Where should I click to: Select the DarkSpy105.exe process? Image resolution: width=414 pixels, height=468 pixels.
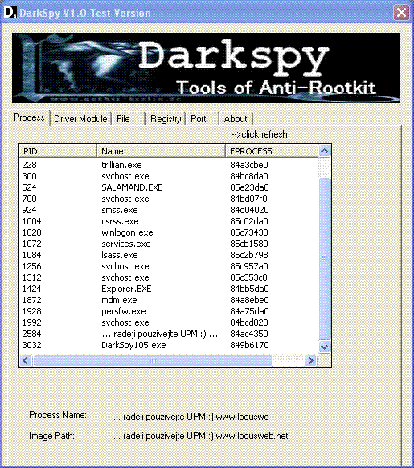(x=168, y=345)
